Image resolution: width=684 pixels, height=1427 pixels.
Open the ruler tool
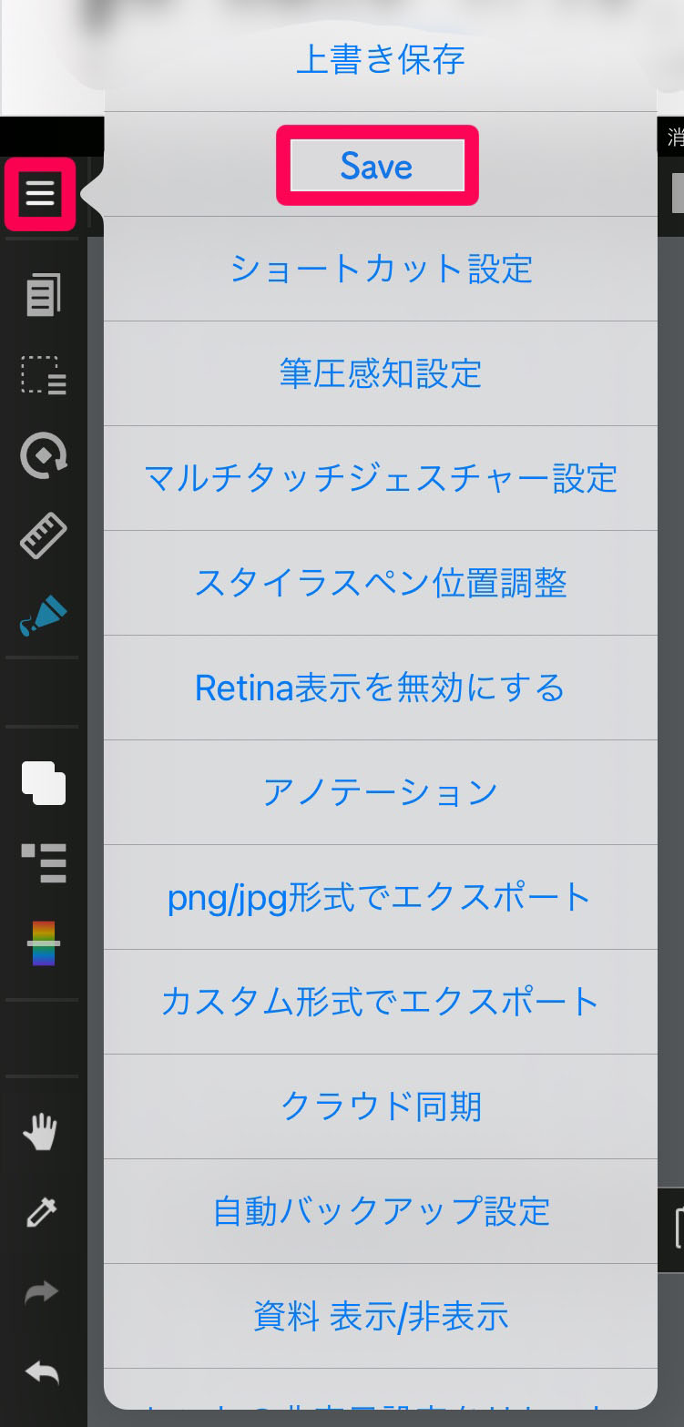43,535
